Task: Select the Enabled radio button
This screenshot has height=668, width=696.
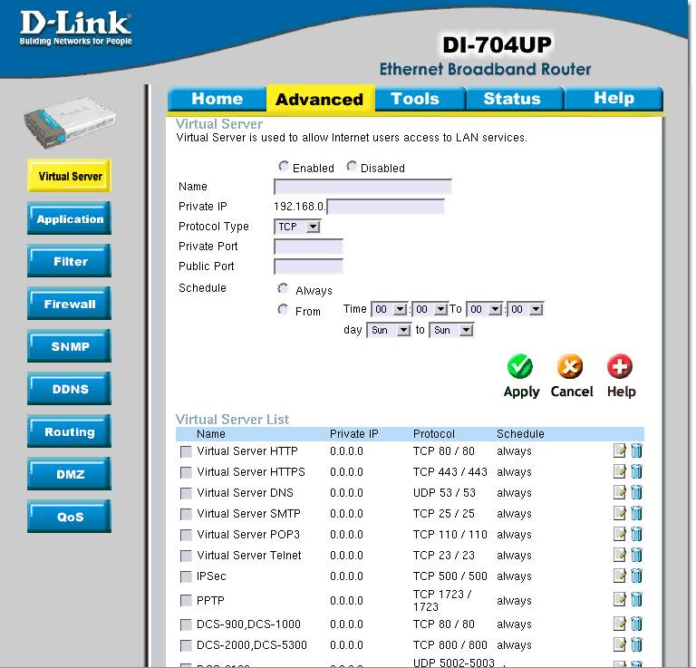Action: click(x=283, y=167)
